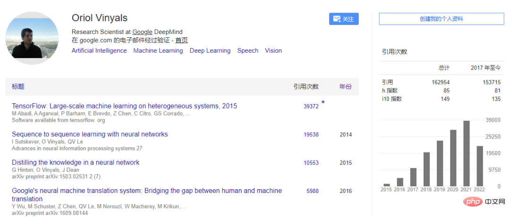Click the 2016 citation bar
This screenshot has height=217, width=510.
[x=400, y=182]
